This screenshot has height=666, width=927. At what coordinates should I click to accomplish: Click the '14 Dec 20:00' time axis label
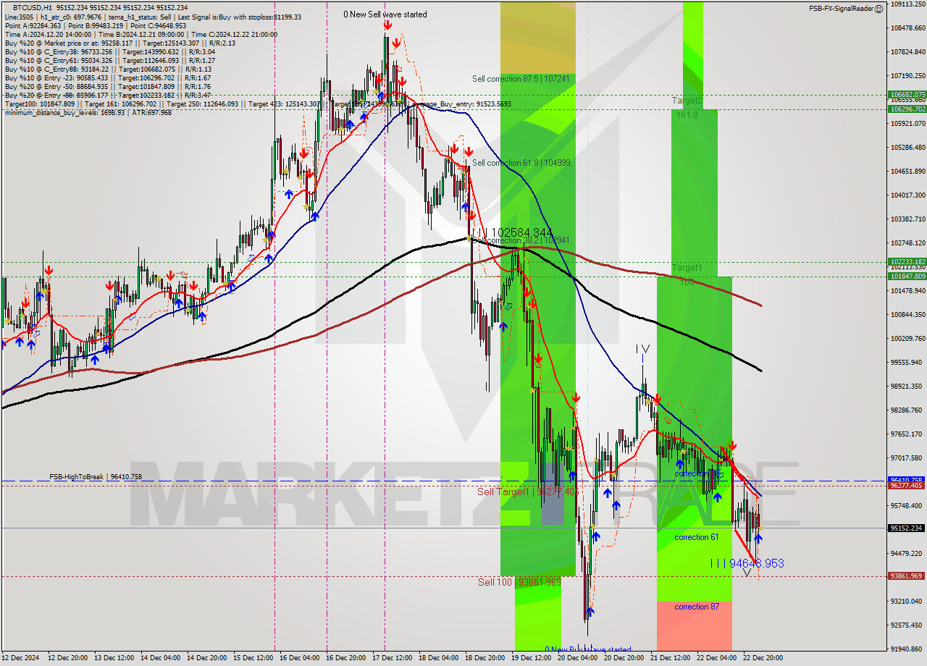click(x=207, y=658)
